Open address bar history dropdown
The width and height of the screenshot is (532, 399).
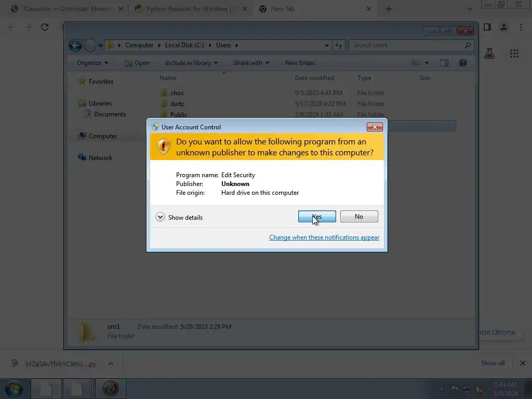pyautogui.click(x=326, y=46)
